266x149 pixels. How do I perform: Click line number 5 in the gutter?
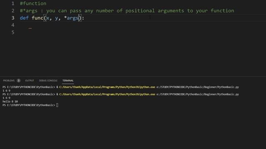(x=13, y=32)
